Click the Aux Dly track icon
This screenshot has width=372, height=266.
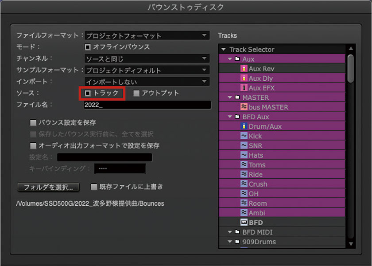pyautogui.click(x=244, y=78)
